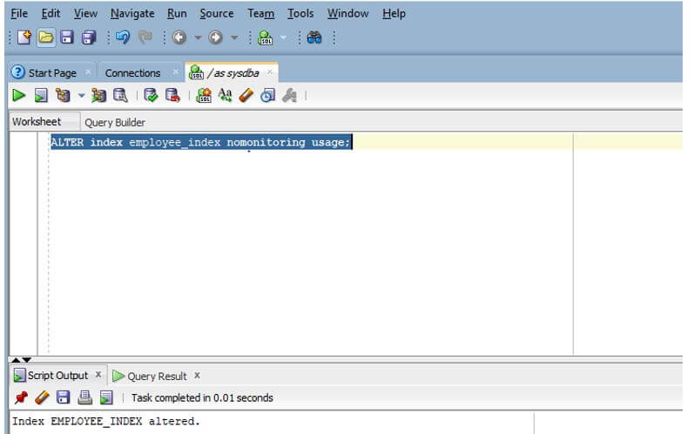Open the Tools menu
Image resolution: width=694 pixels, height=434 pixels.
tap(300, 14)
